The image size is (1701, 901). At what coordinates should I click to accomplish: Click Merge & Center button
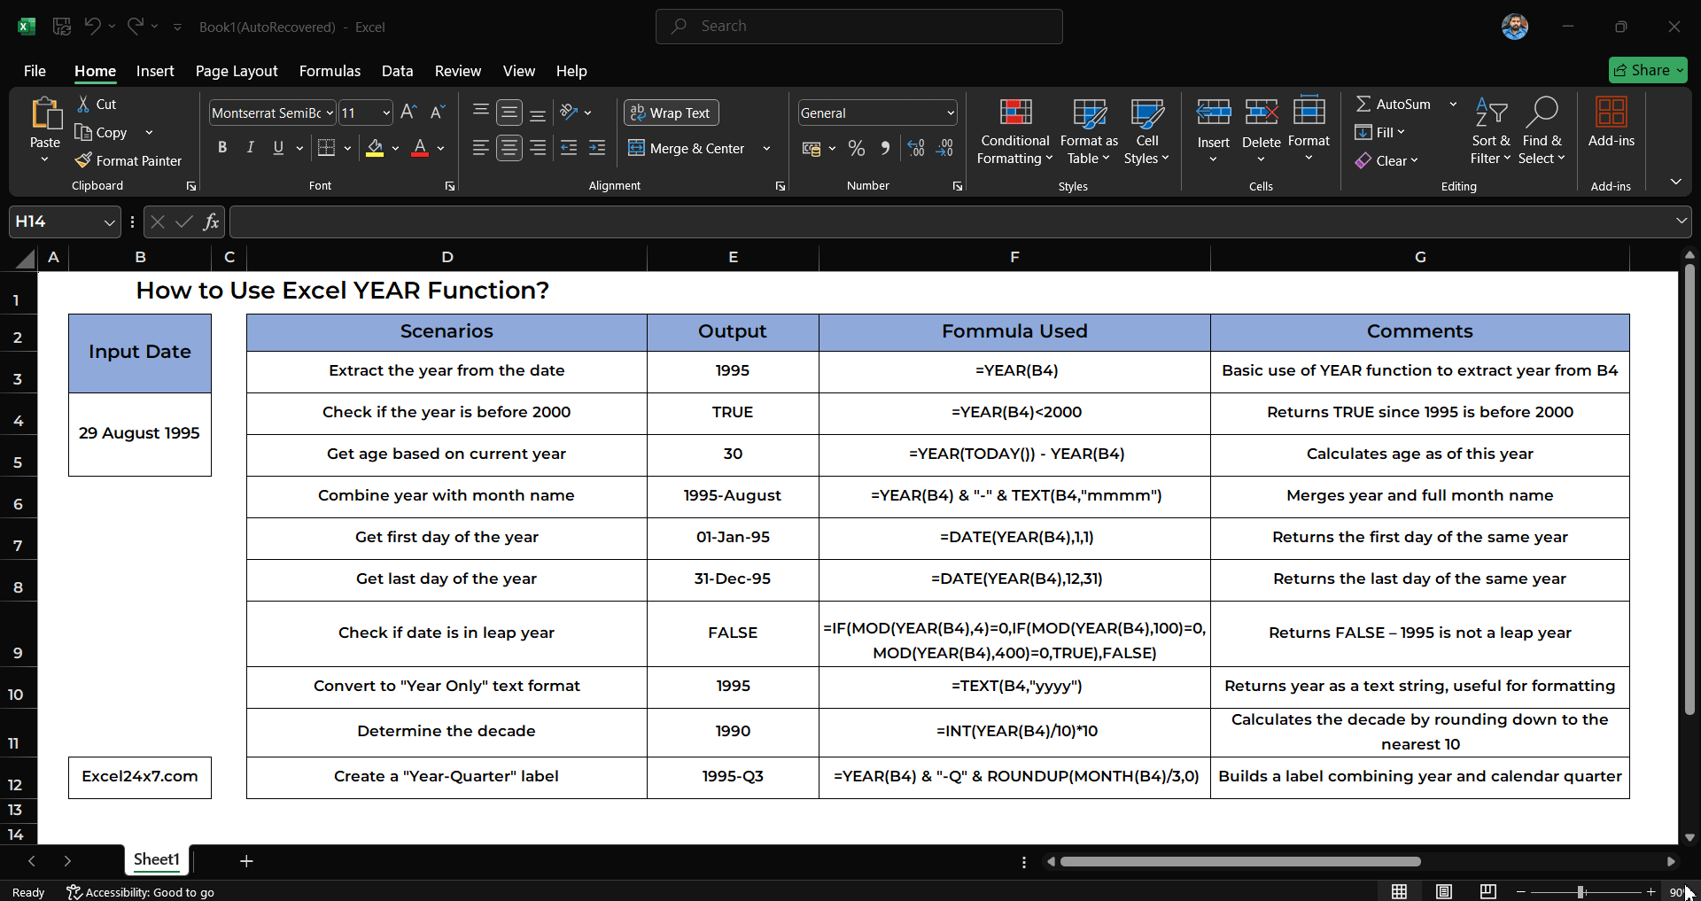687,149
